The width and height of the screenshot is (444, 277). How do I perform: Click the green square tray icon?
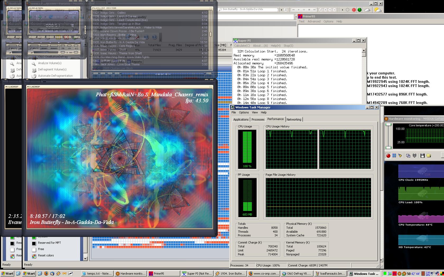pos(385,274)
